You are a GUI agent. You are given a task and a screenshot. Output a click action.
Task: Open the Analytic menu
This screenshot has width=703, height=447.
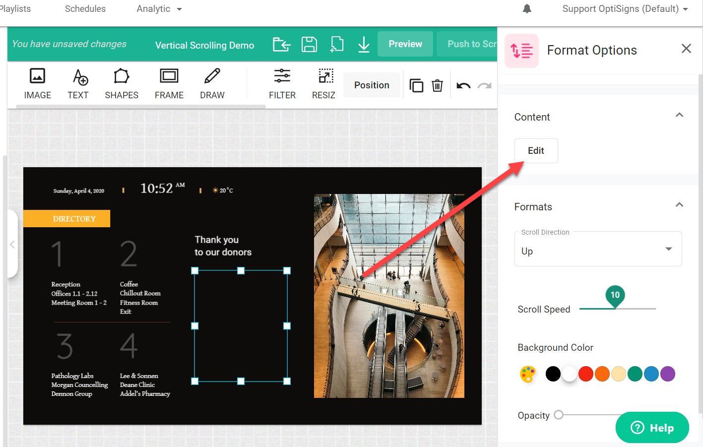pos(159,9)
